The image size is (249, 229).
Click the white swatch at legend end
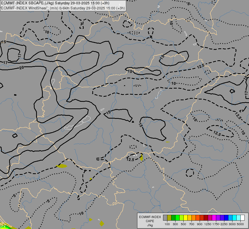(242, 218)
